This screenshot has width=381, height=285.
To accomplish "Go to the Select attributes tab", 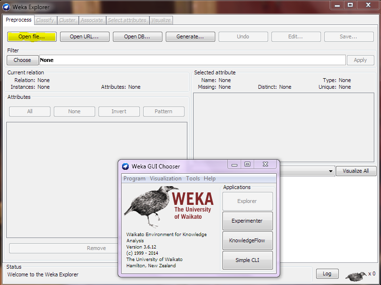I will point(127,20).
